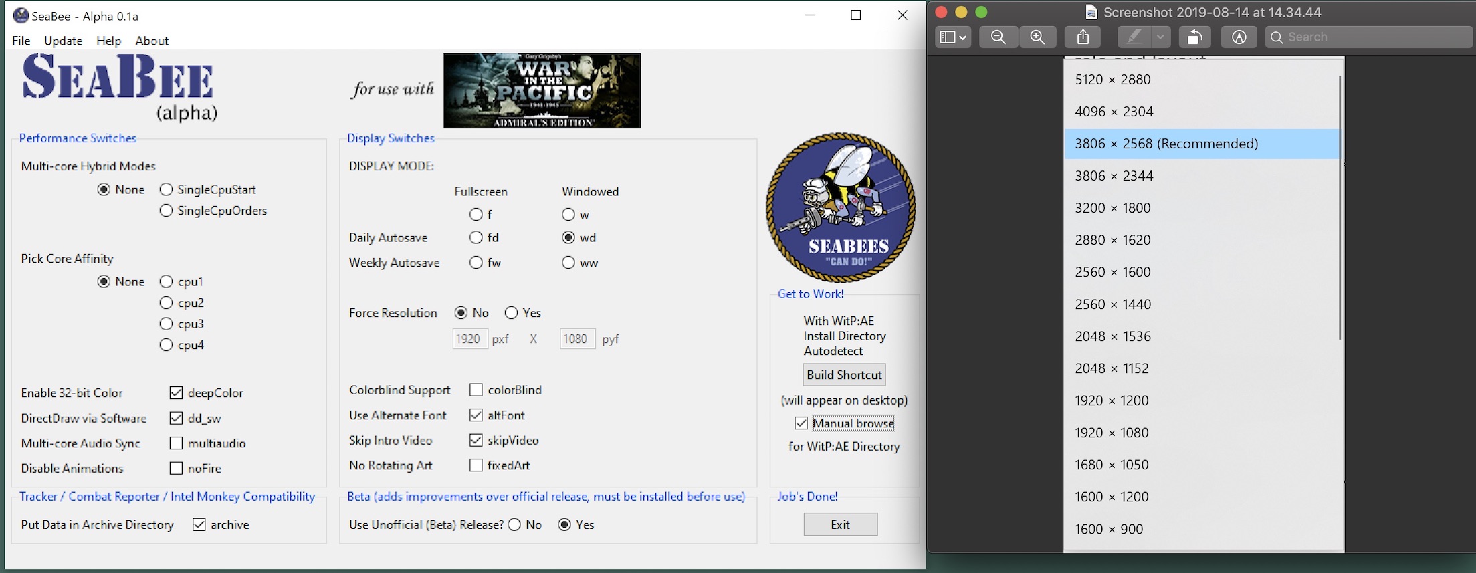Click the document icon in Preview title
Viewport: 1476px width, 573px height.
pyautogui.click(x=1091, y=13)
